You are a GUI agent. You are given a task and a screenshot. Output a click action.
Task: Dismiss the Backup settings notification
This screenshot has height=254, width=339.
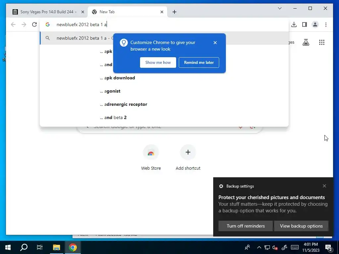coord(324,186)
